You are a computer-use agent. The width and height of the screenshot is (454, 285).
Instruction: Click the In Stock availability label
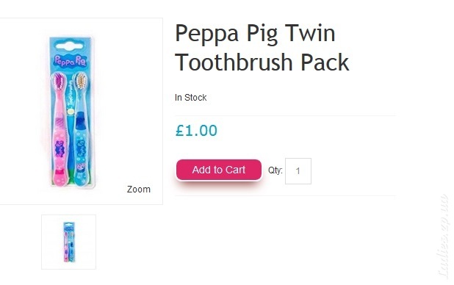click(x=190, y=98)
